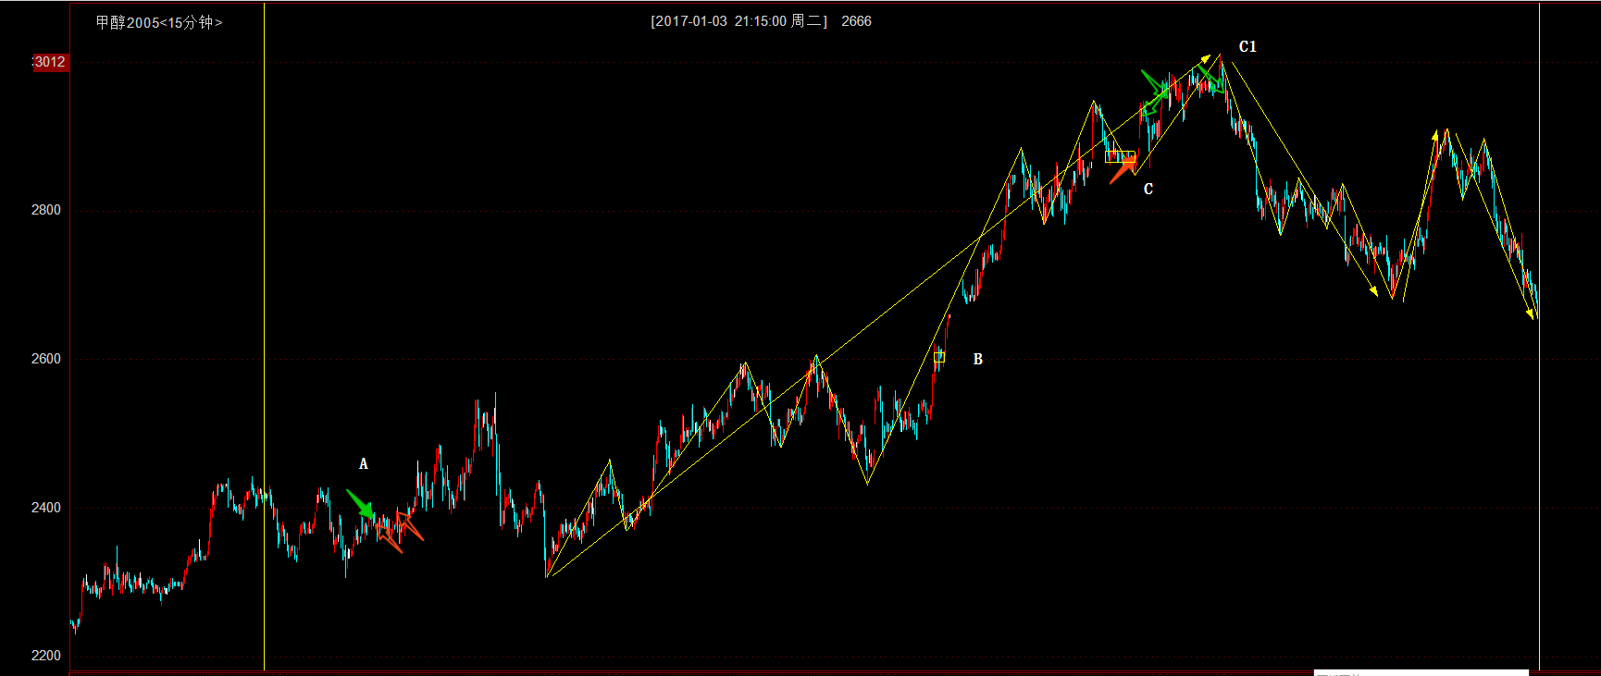Screen dimensions: 1601x676
Task: Click the yellow arrowhead at the chart's far right bottom
Action: 1533,315
